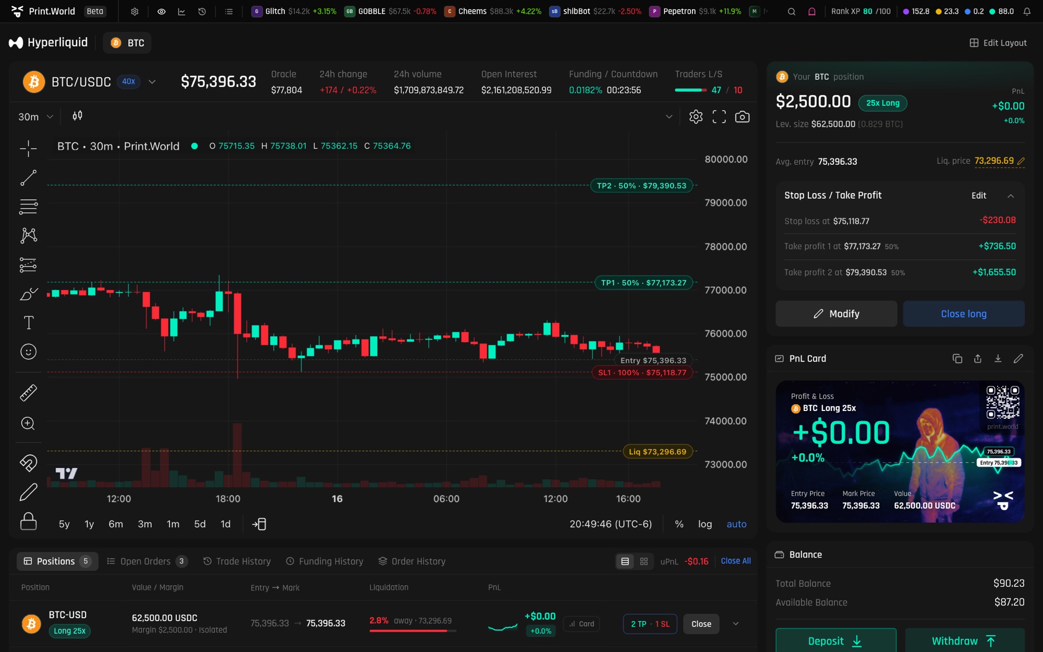
Task: Click the Close long button
Action: point(964,314)
